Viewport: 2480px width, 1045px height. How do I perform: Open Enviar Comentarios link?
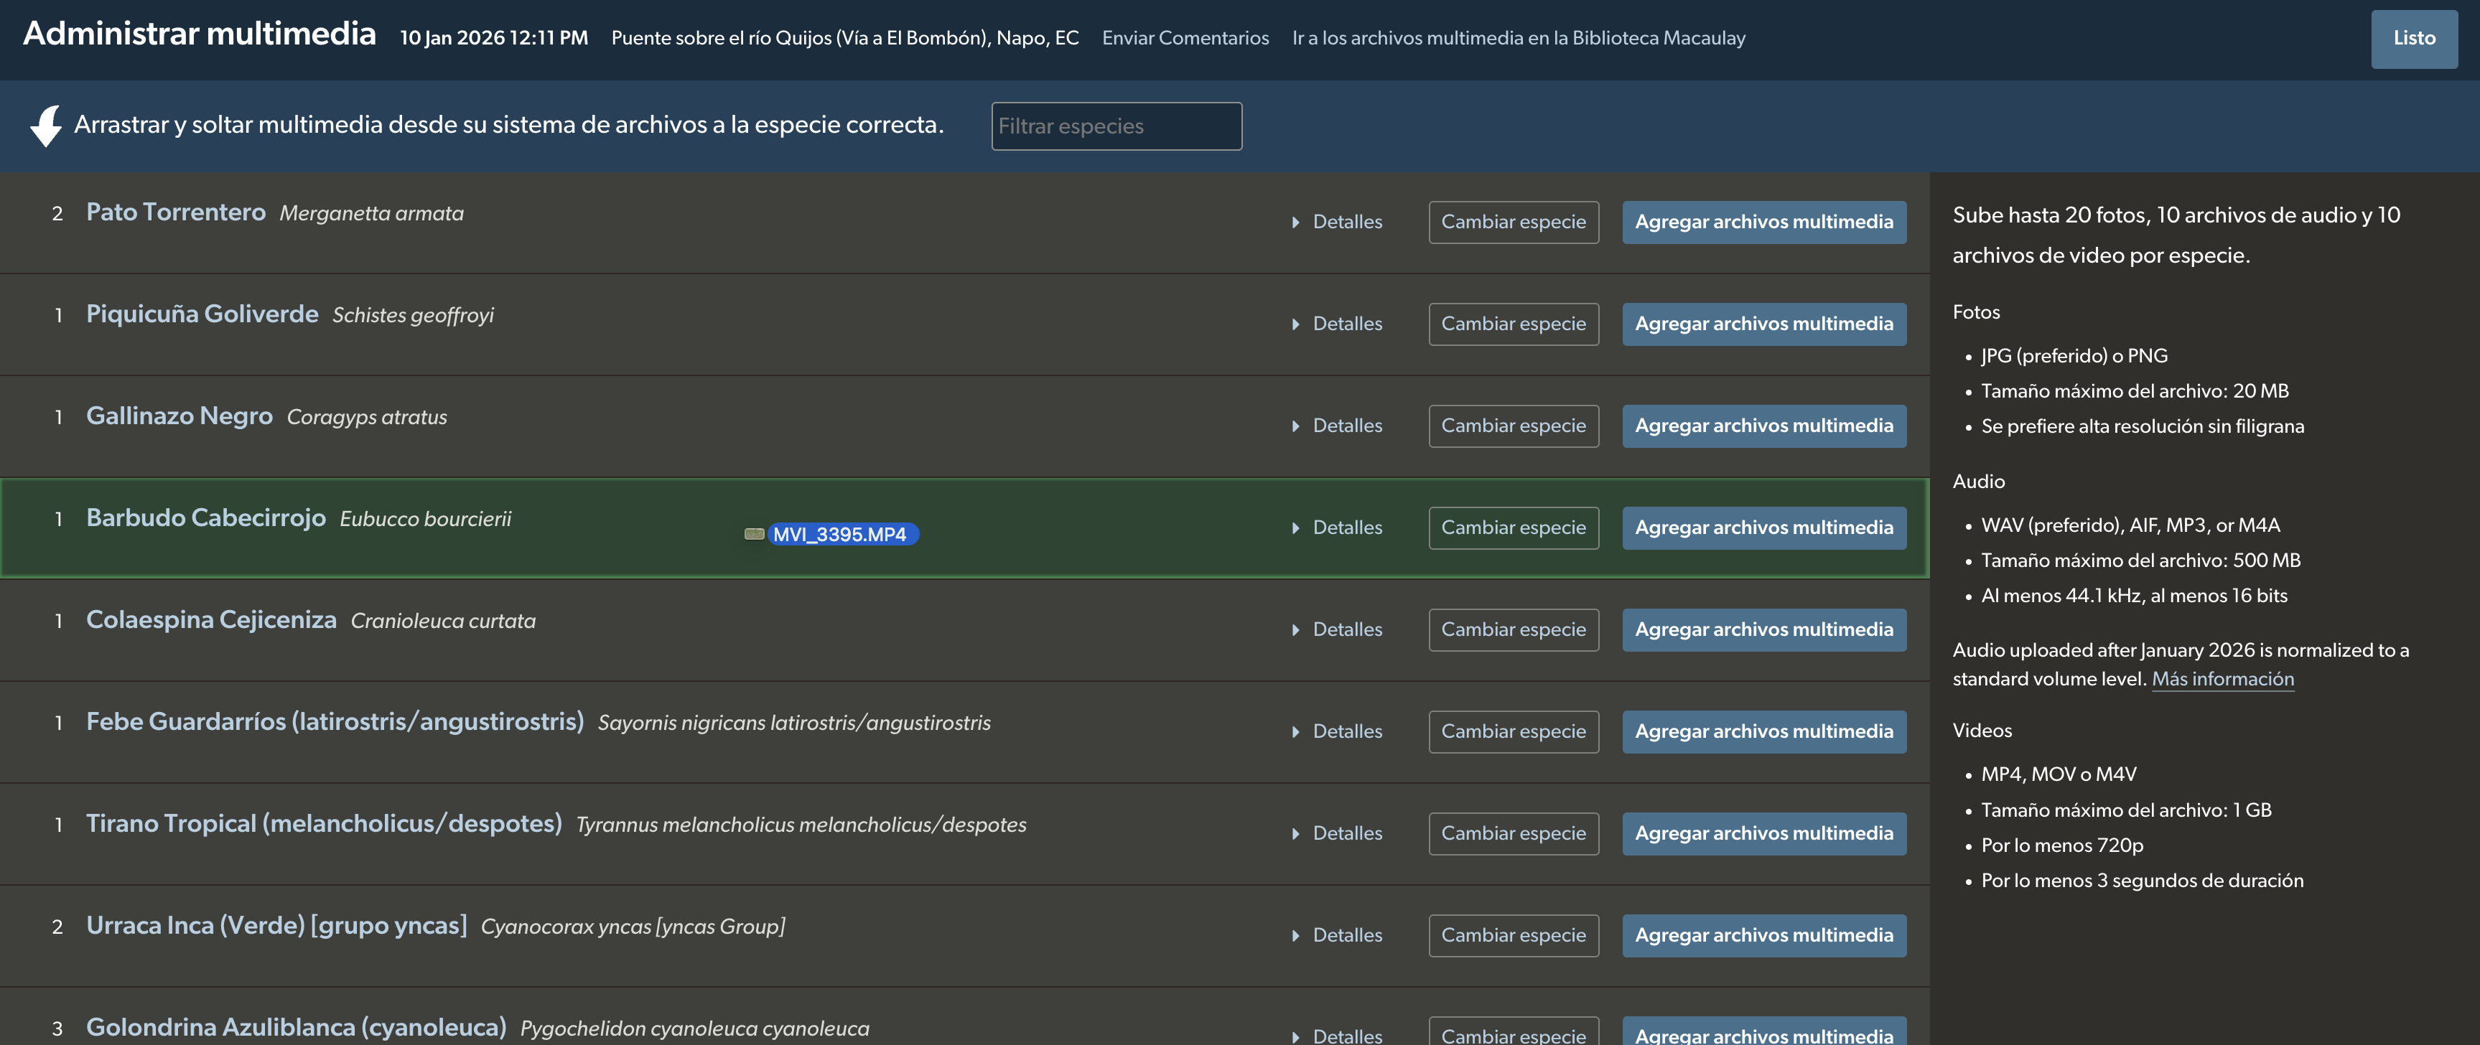point(1184,39)
